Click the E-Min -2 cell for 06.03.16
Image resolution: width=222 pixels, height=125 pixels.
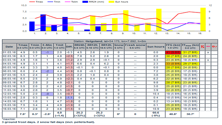pyautogui.click(x=47, y=71)
